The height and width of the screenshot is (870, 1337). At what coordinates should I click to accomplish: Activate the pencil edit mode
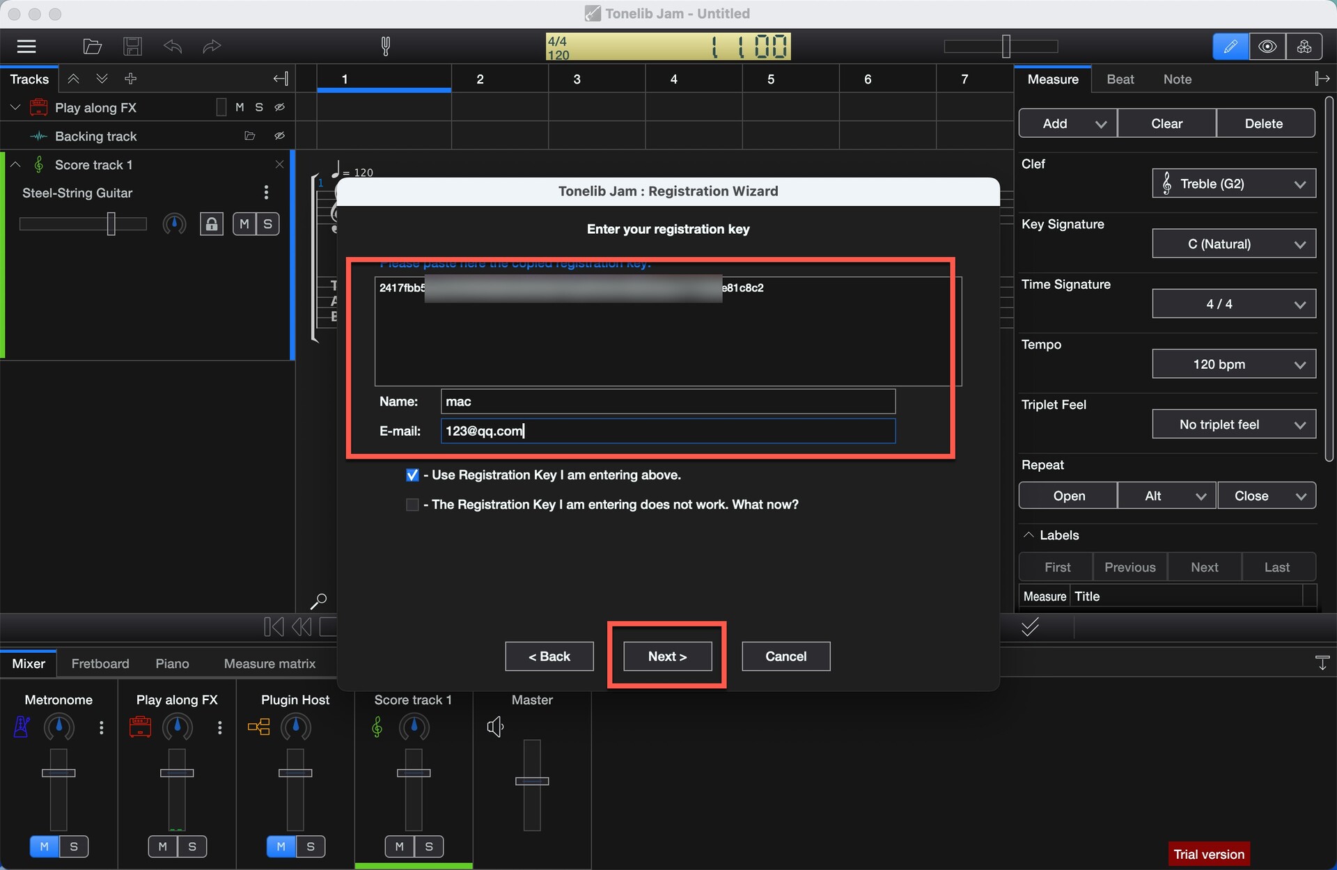pyautogui.click(x=1230, y=47)
